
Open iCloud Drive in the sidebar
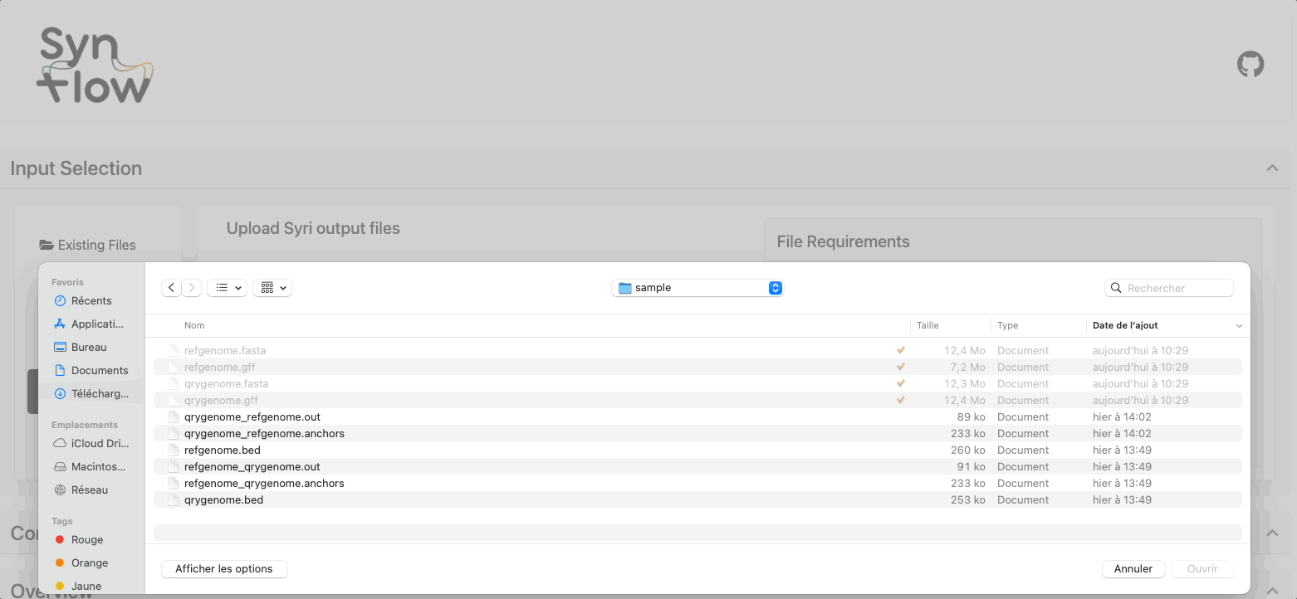(x=91, y=443)
